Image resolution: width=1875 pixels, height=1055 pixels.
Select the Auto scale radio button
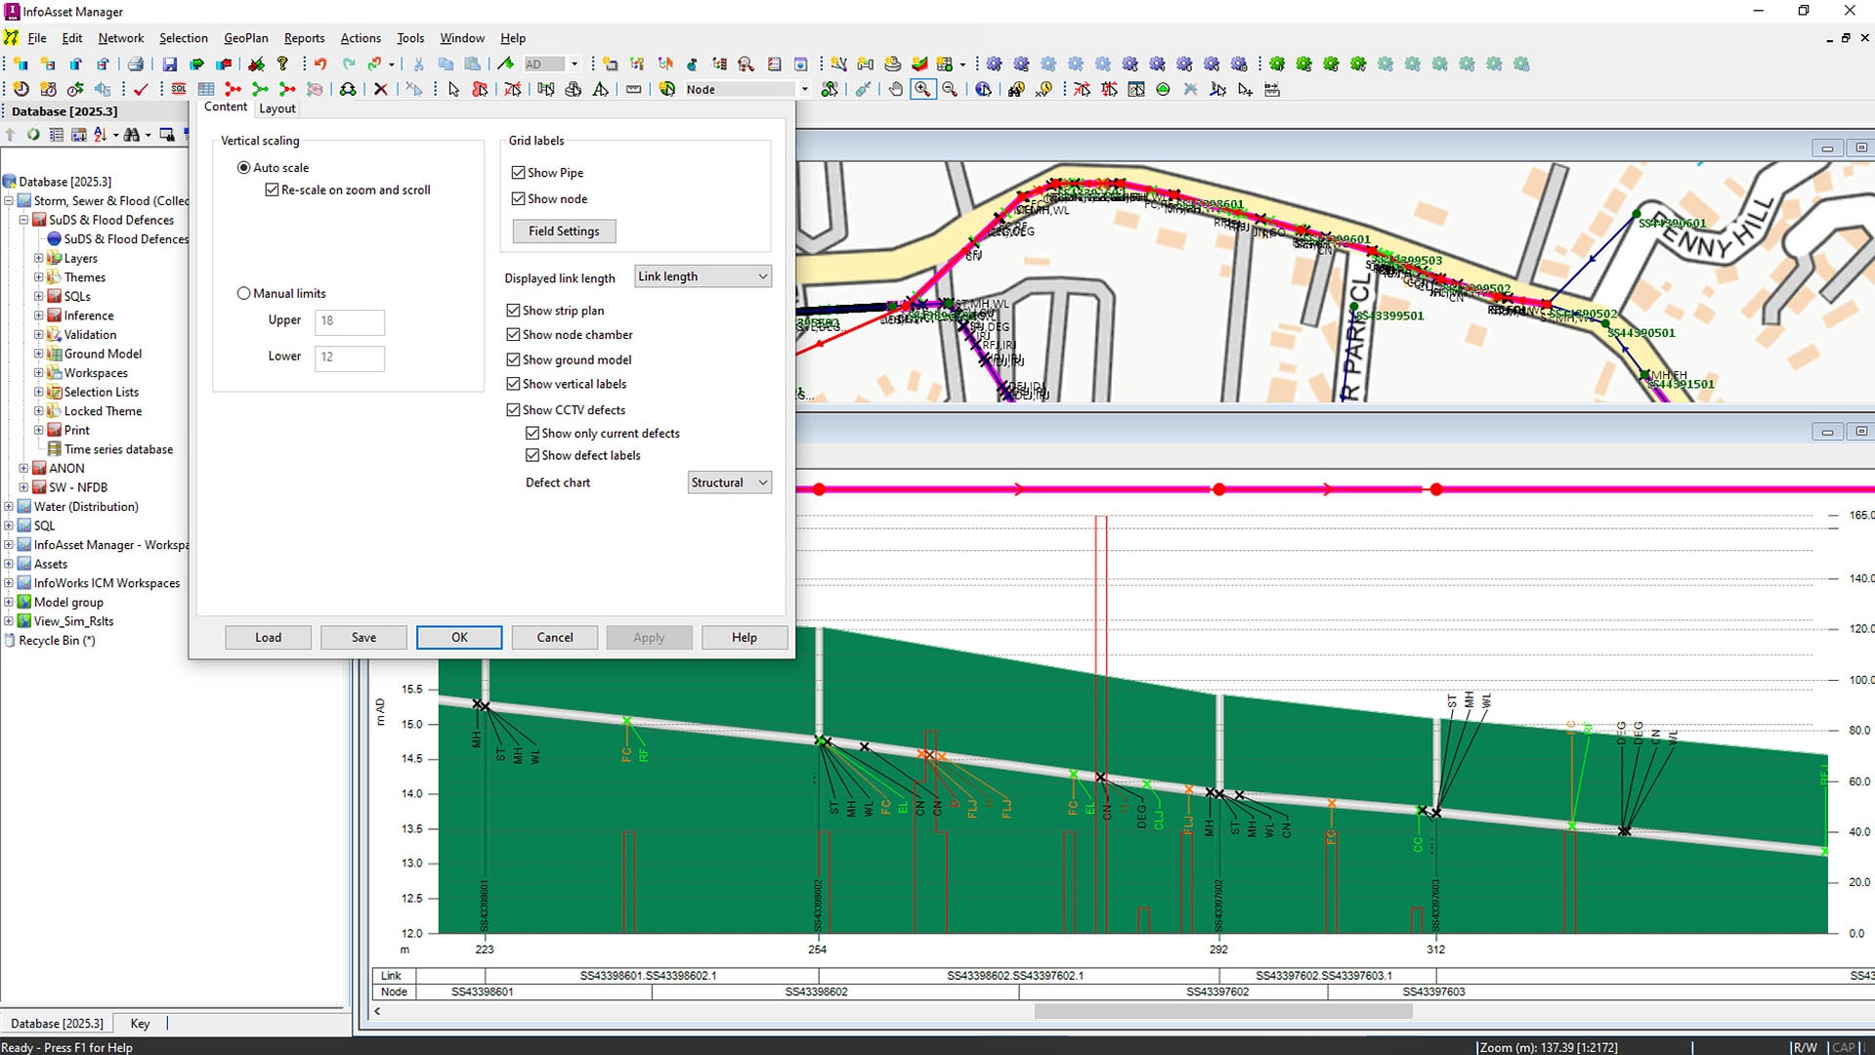pyautogui.click(x=243, y=168)
